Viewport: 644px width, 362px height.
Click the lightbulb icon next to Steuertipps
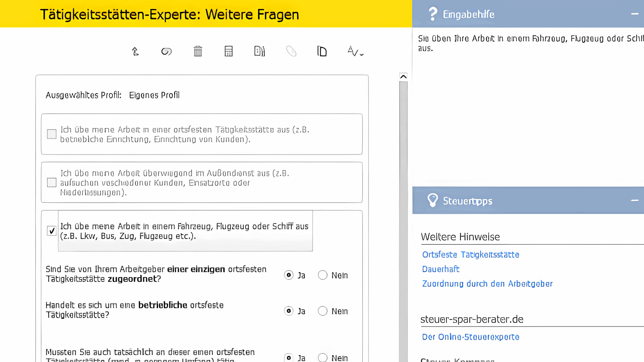point(432,200)
